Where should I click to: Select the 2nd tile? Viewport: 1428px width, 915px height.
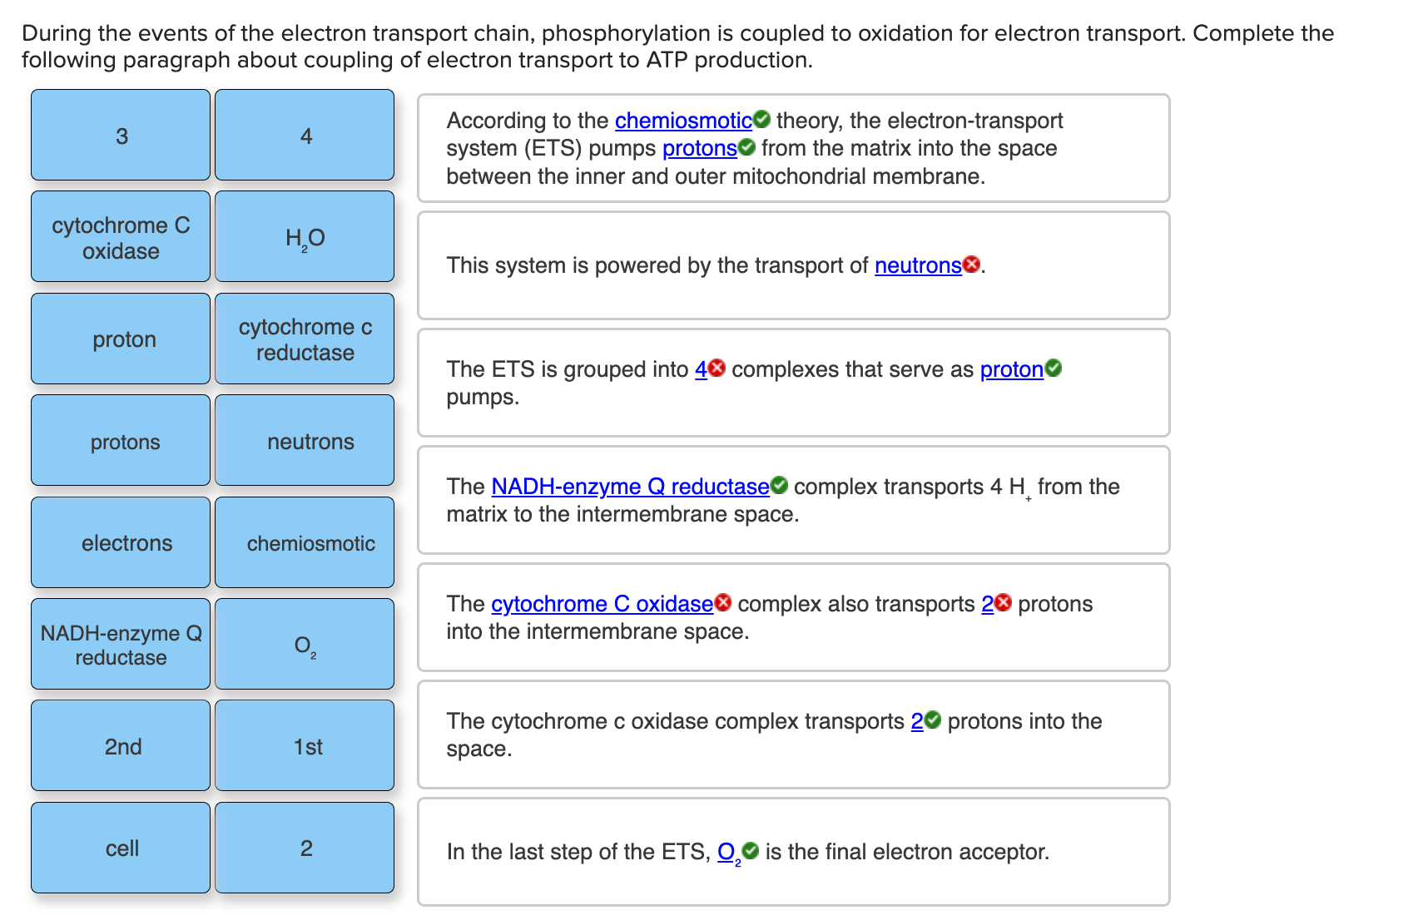pos(120,745)
